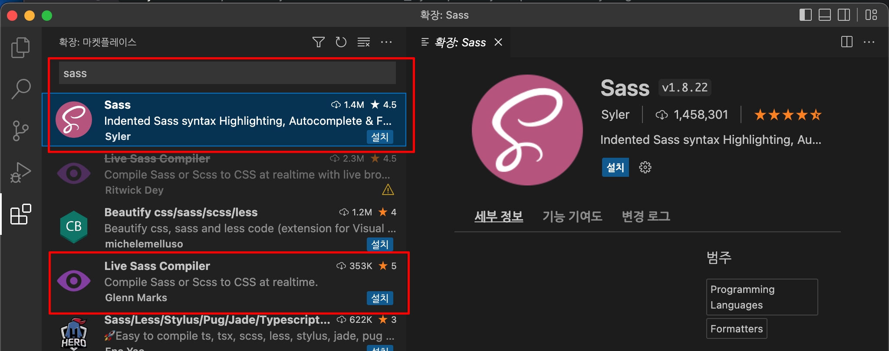Open marketplace panel more actions menu
Screen dimensions: 889x351
point(386,42)
